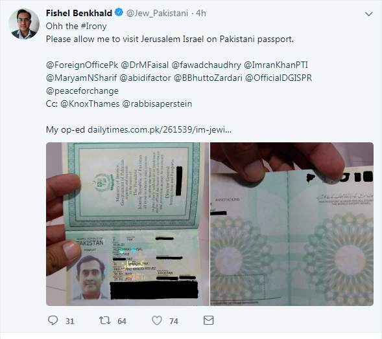Image resolution: width=382 pixels, height=339 pixels.
Task: Enlarge the right passport annotations page image
Action: (x=292, y=224)
